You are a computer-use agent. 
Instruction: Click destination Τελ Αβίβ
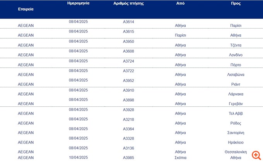tap(236, 114)
